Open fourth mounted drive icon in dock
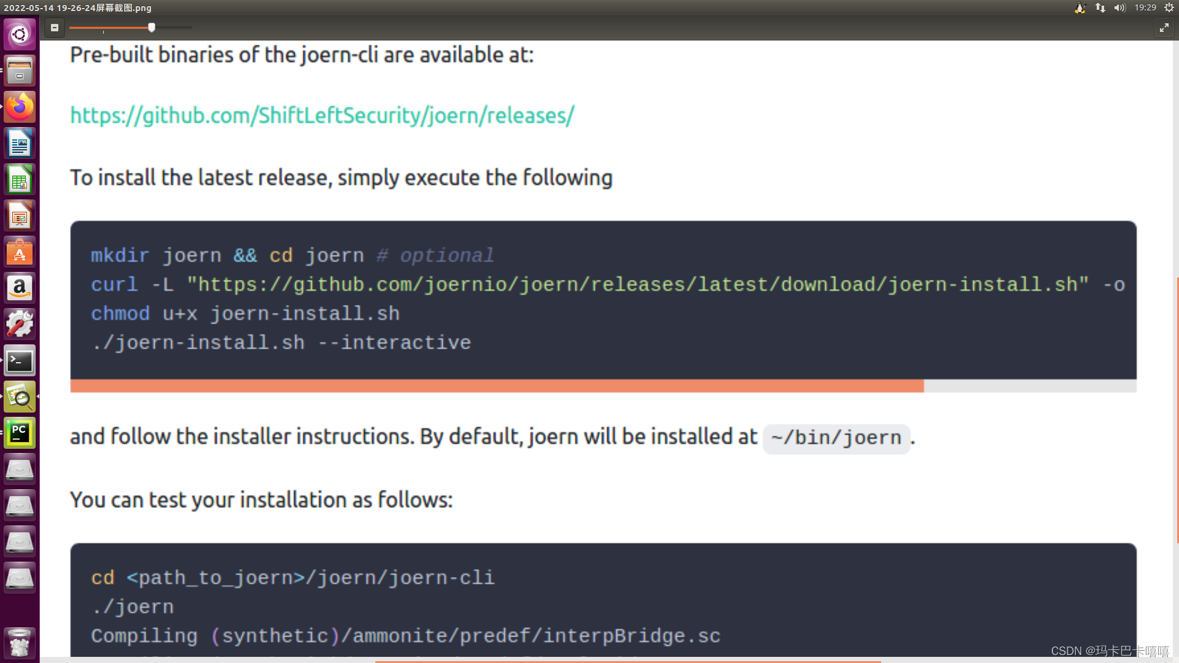 20,578
